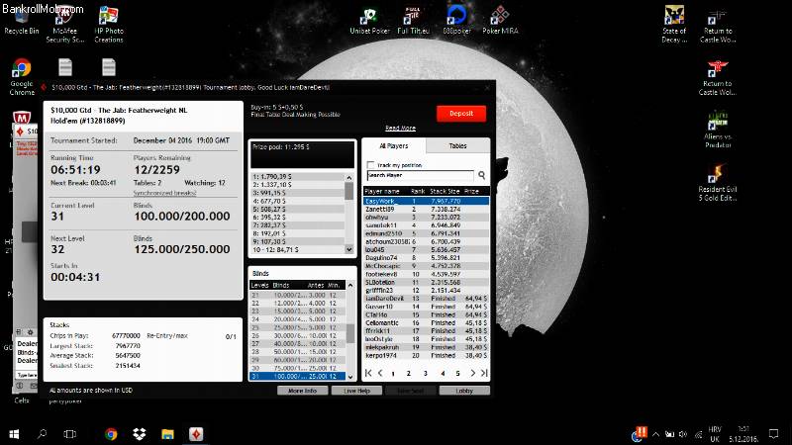Open State of Decay desktop shortcut
This screenshot has height=445, width=792.
coord(674,26)
